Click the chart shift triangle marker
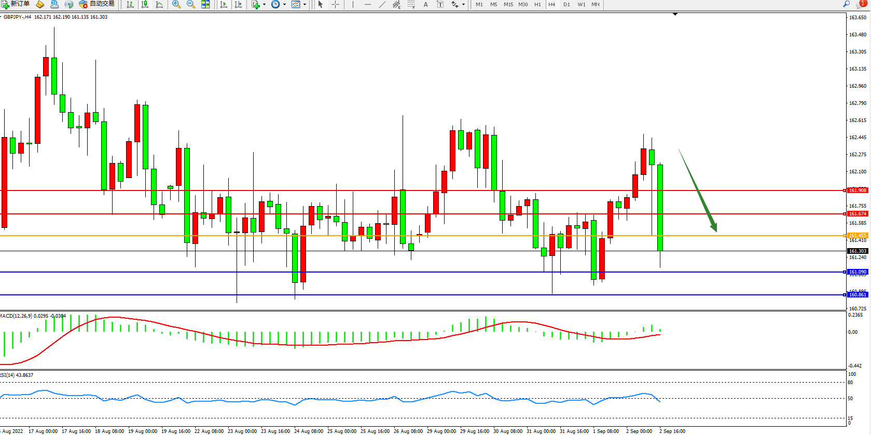 (675, 14)
